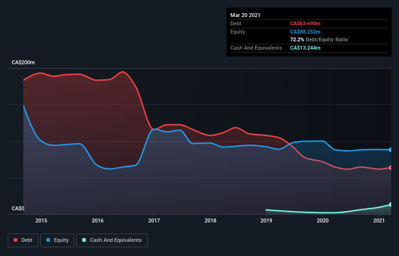Click the Mar 20 2021 tooltip date
The height and width of the screenshot is (256, 399).
tap(245, 15)
